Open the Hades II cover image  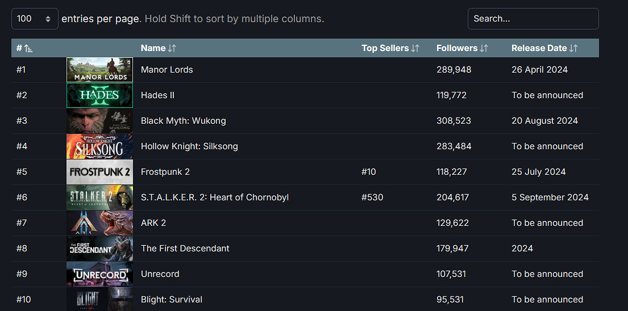[99, 95]
